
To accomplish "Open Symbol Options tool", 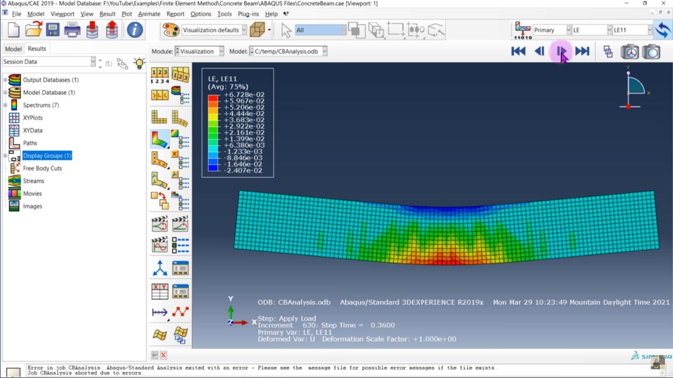I will (x=180, y=160).
